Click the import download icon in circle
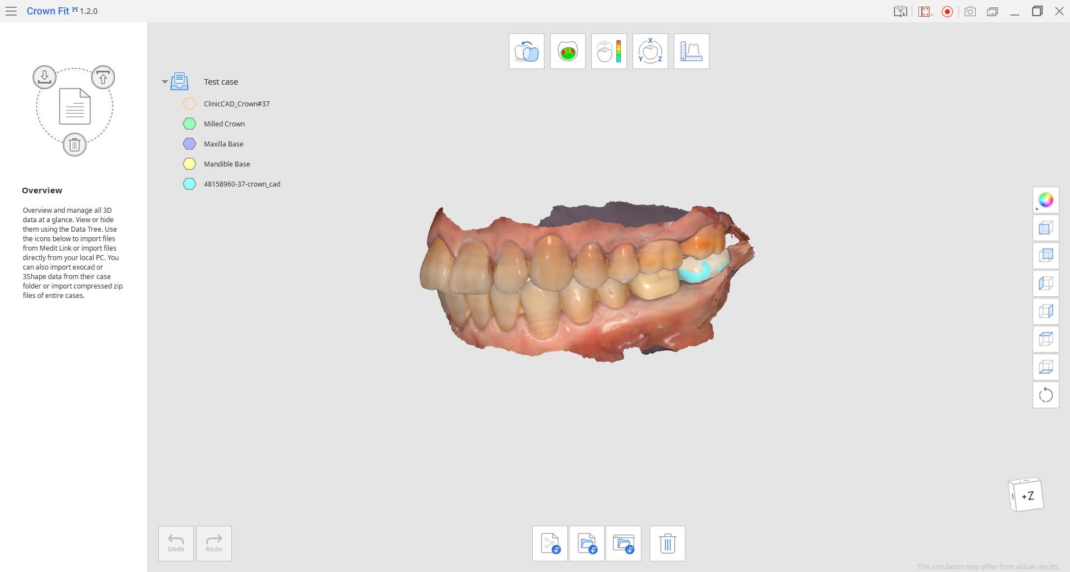The height and width of the screenshot is (572, 1070). 45,77
